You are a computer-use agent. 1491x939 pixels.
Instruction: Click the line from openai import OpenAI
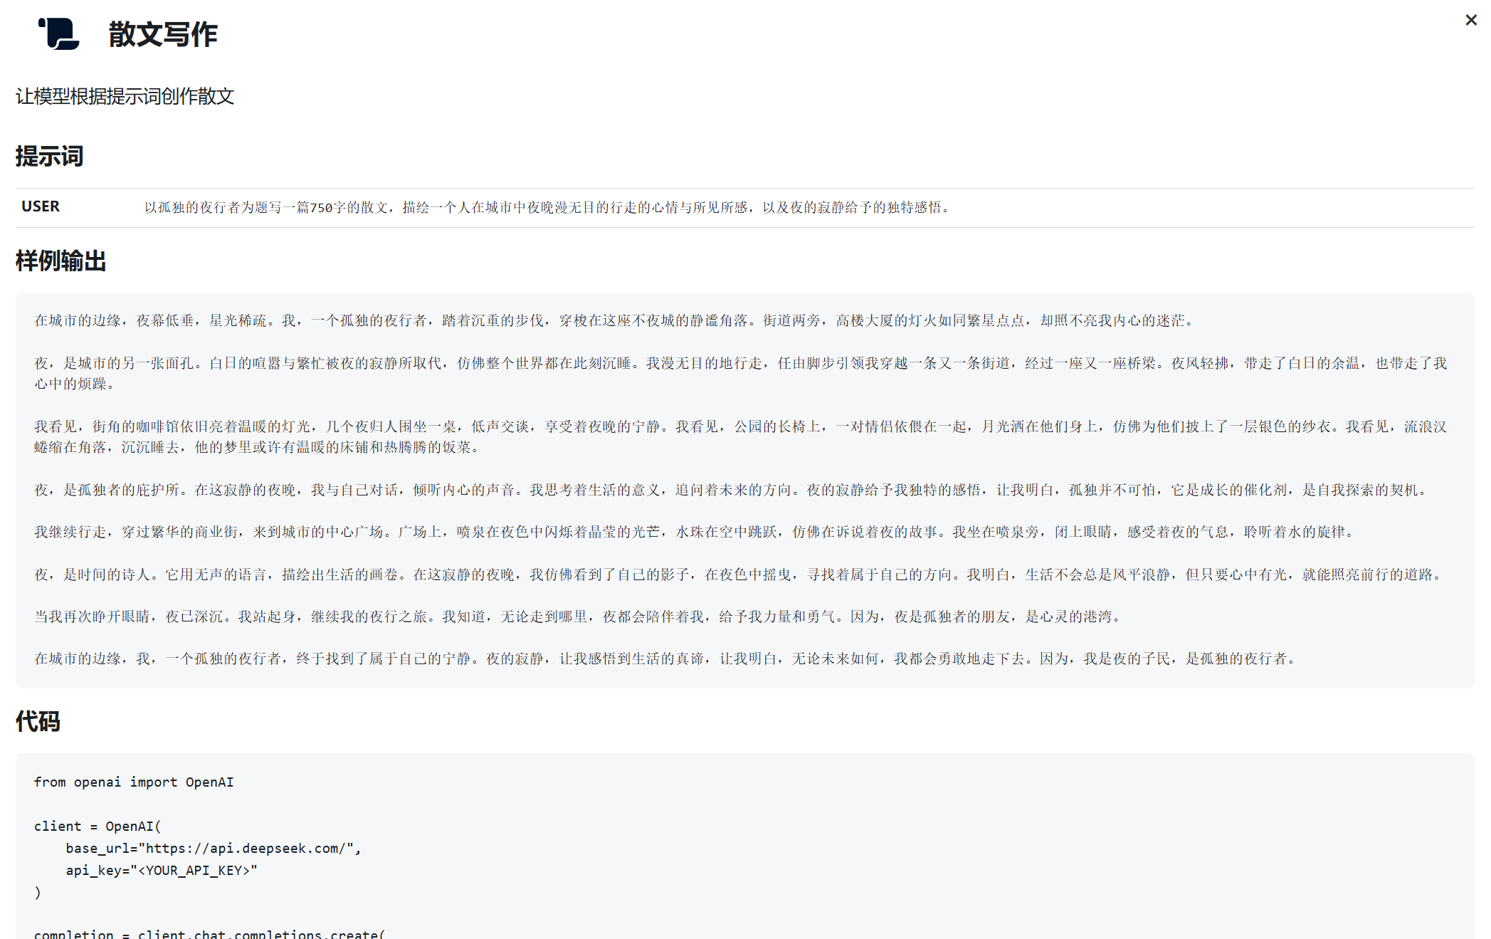pos(134,782)
